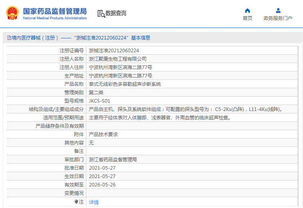Open the 数据查询 search icon
Image resolution: width=303 pixels, height=208 pixels.
pos(101,14)
